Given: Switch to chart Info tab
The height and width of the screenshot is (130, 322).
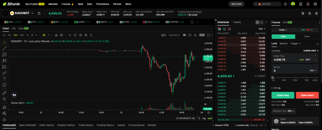Looking at the screenshot, I should pos(14,28).
